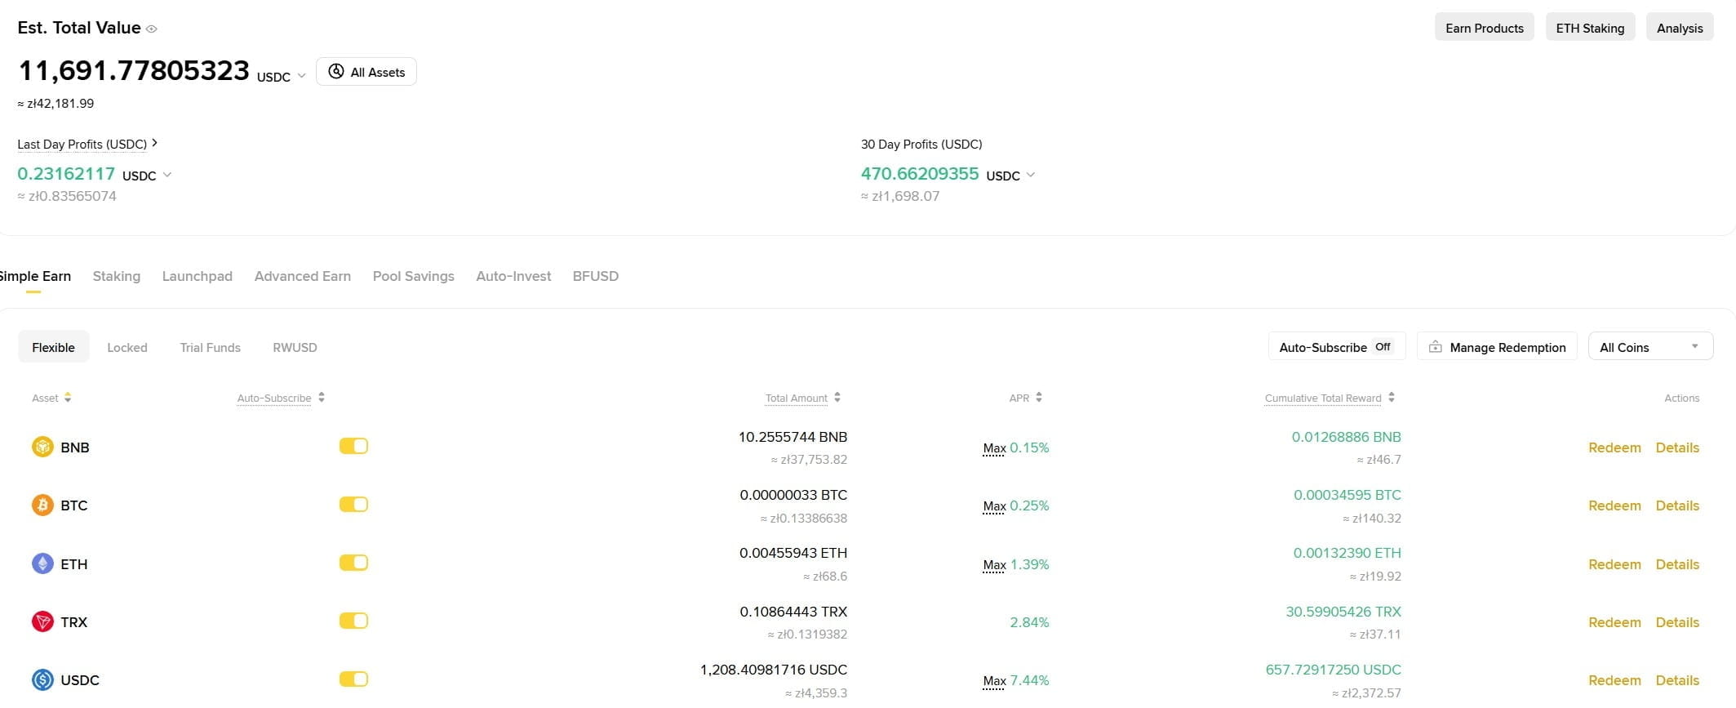Screen dimensions: 1736x708
Task: Open Last Day Profits chevron arrow
Action: [x=154, y=143]
